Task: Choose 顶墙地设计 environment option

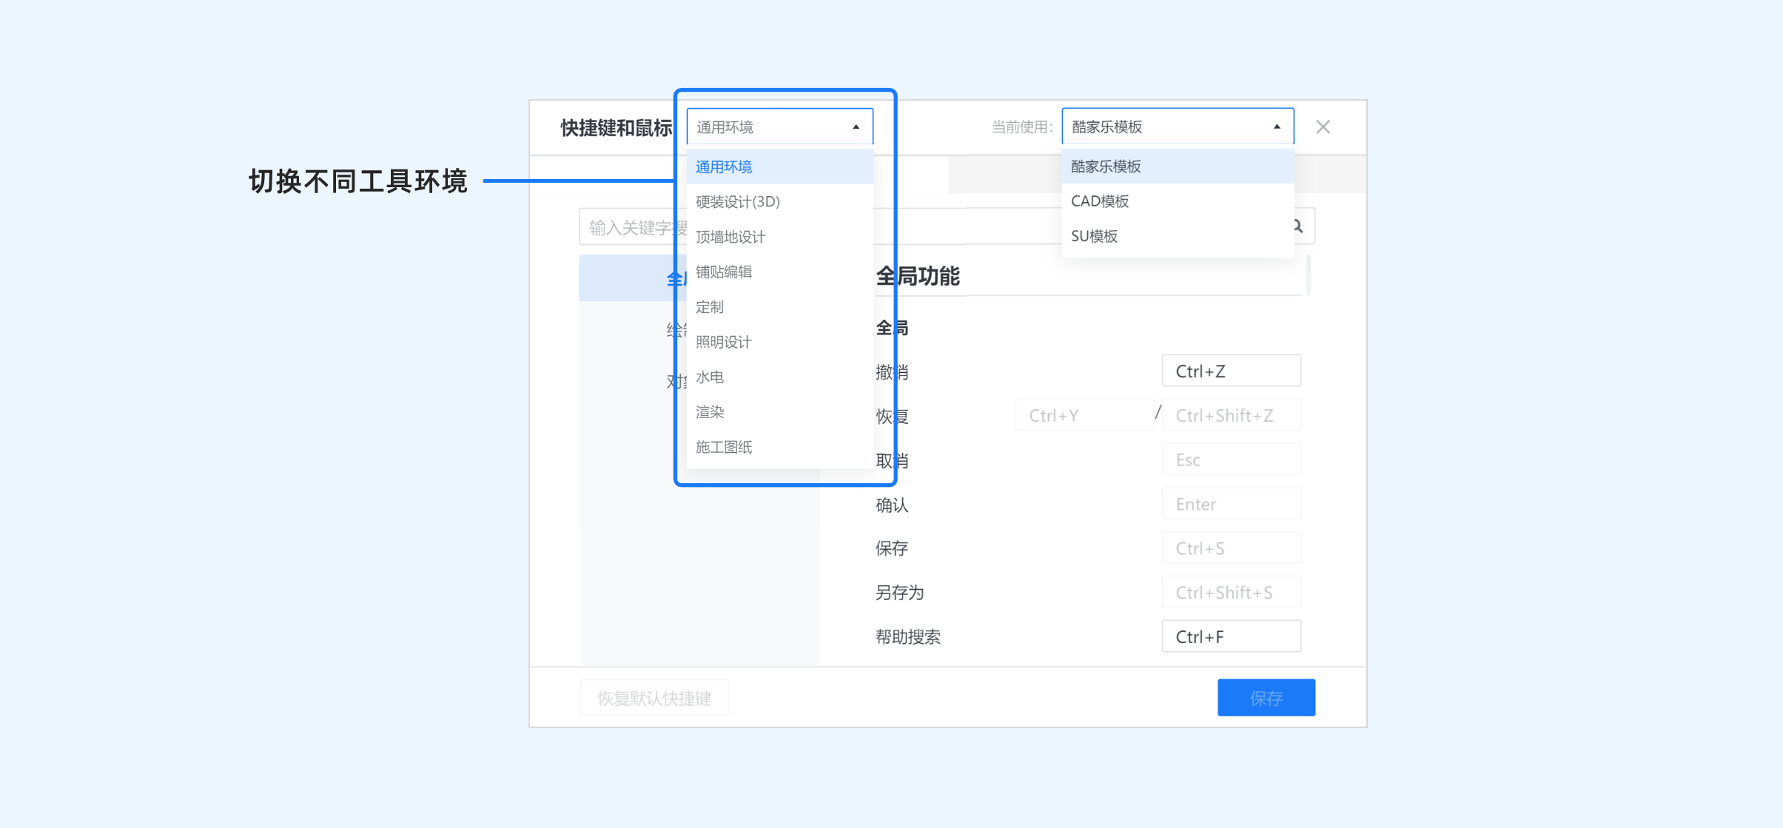Action: click(x=731, y=237)
